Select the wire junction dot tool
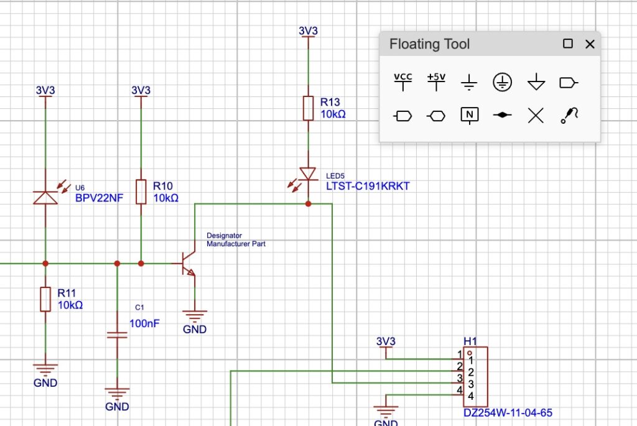 502,114
